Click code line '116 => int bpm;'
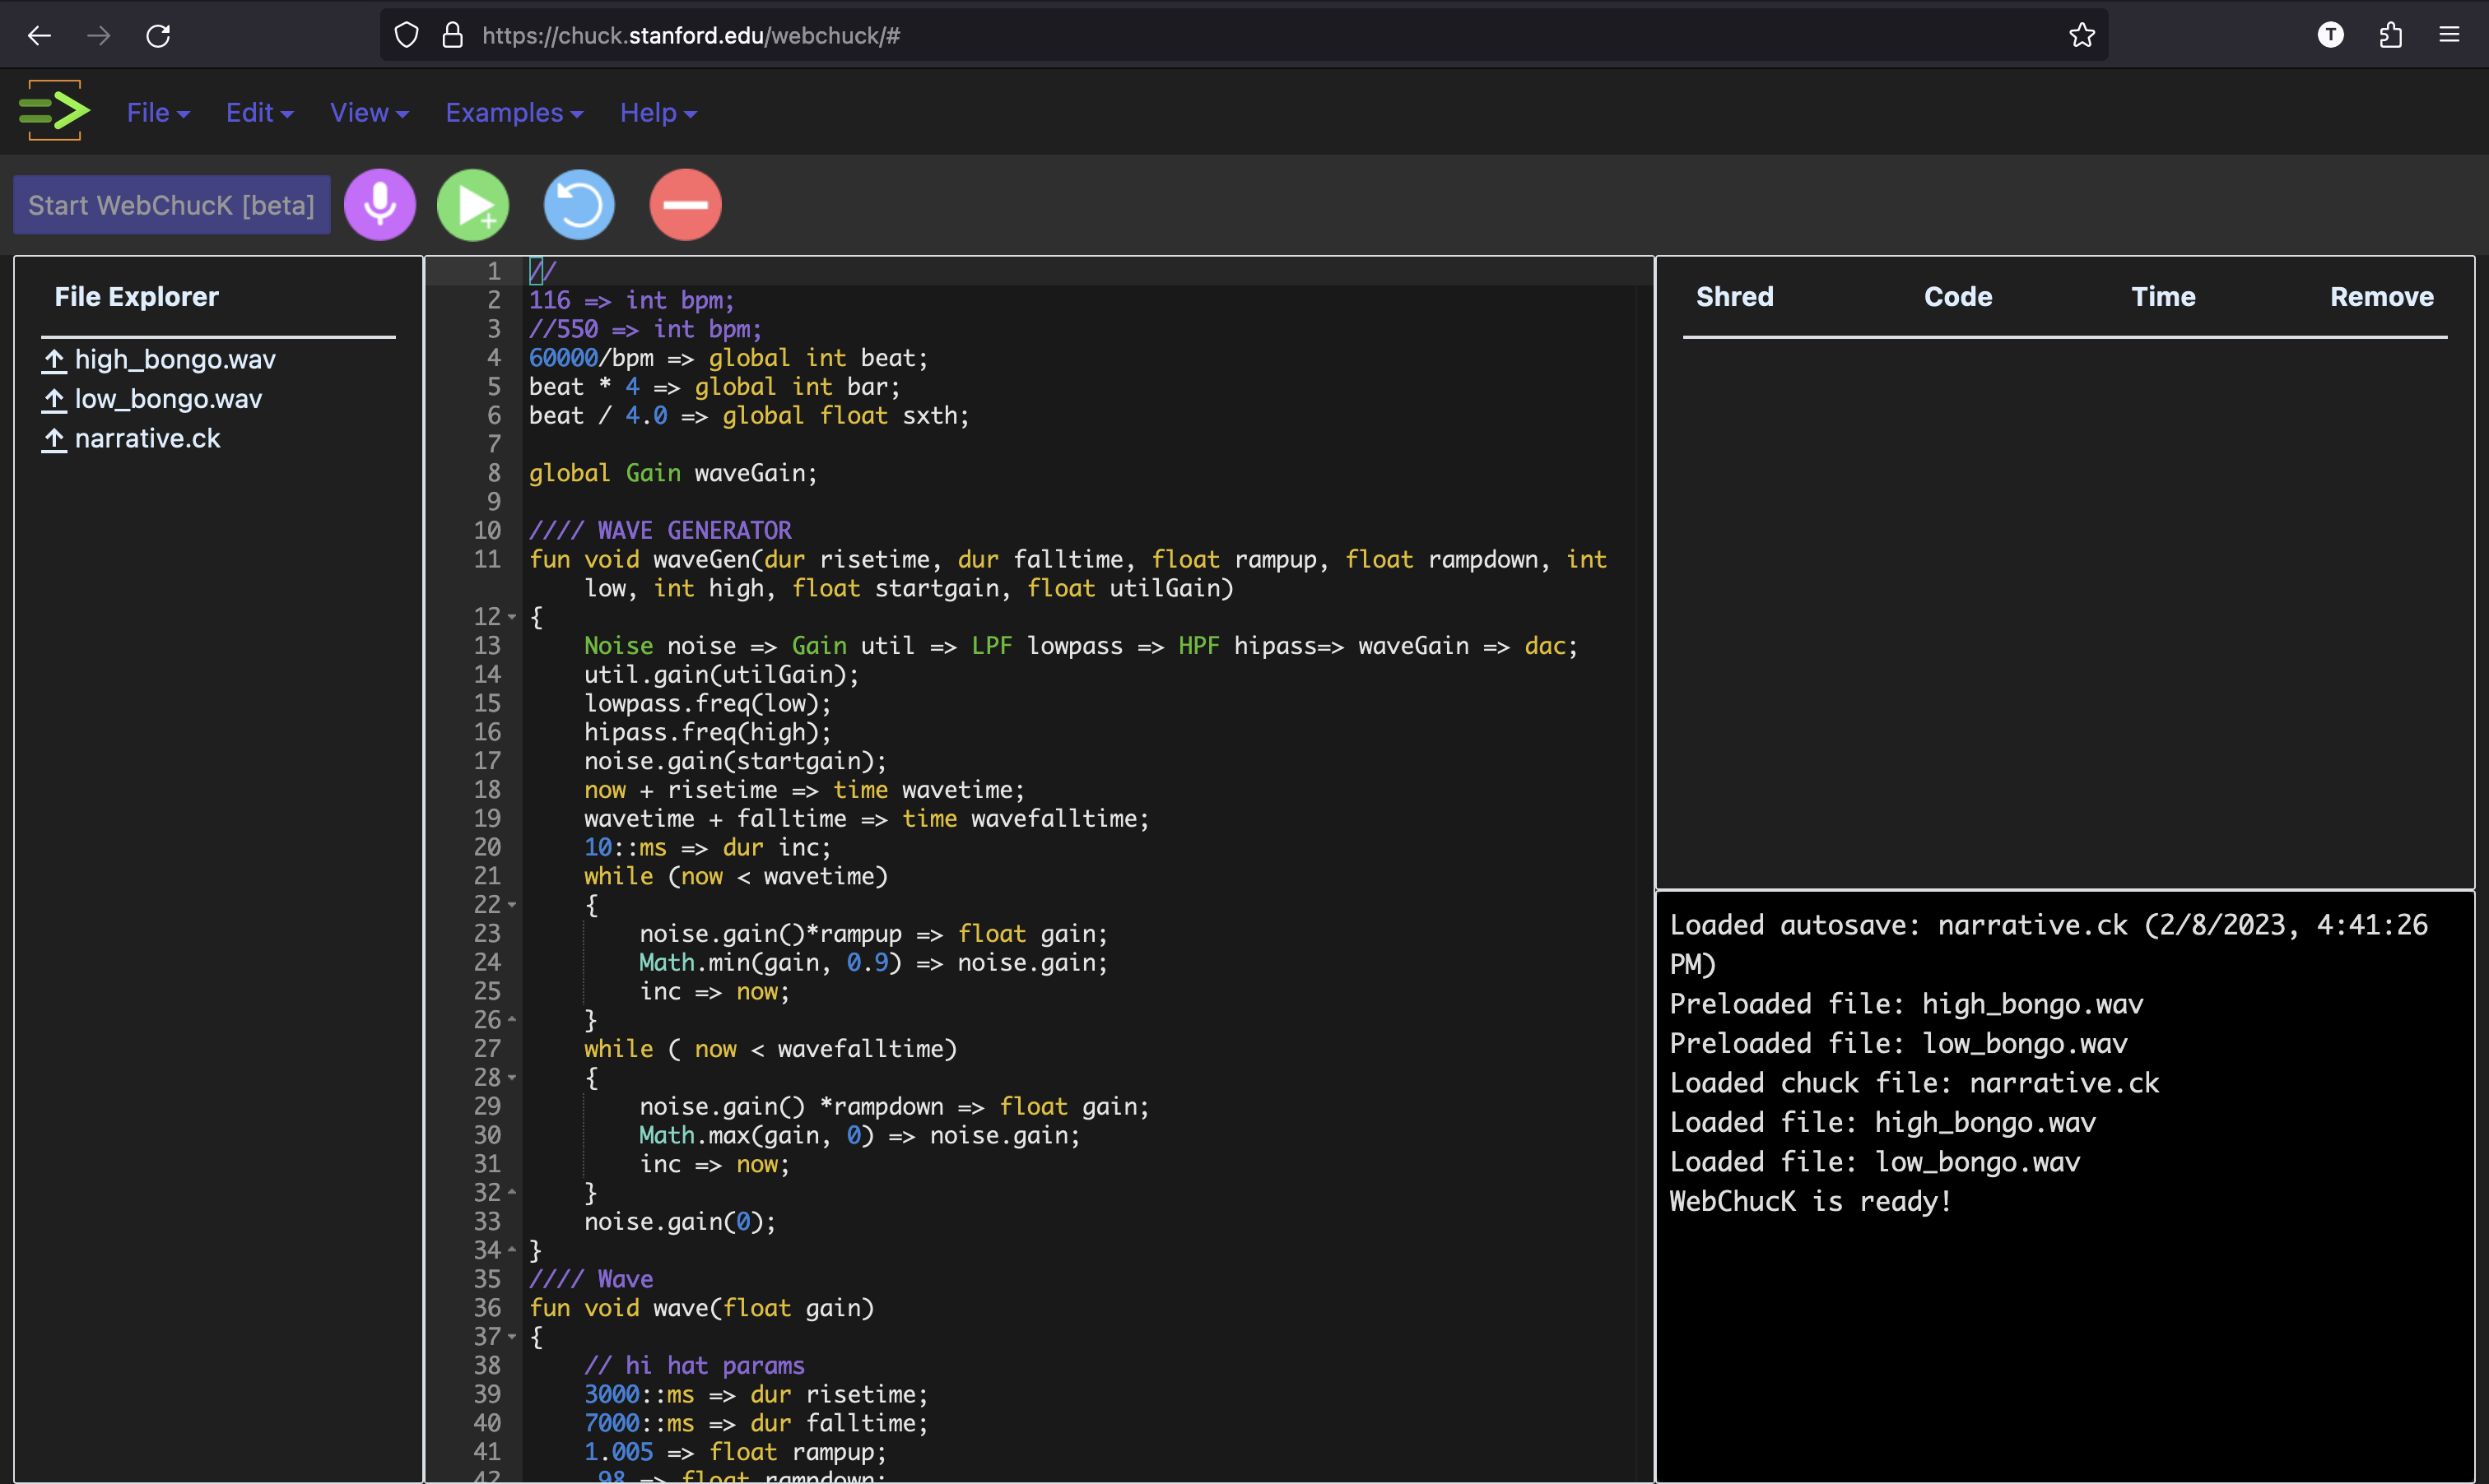 (x=631, y=300)
